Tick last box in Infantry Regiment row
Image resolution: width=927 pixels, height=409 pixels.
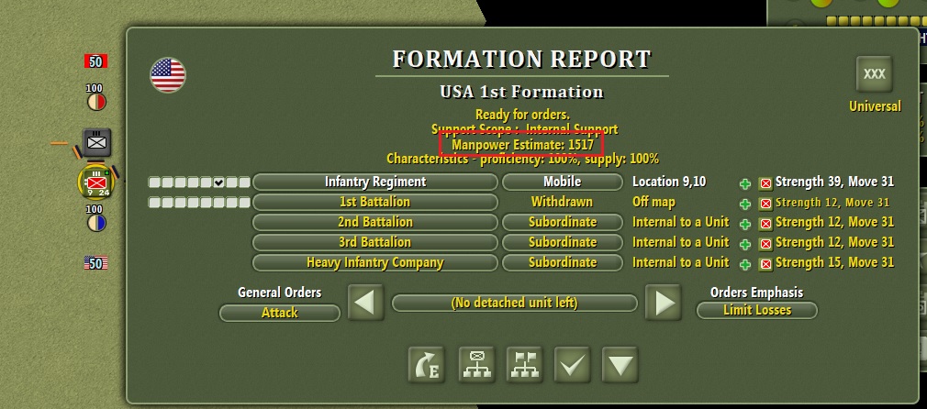244,182
